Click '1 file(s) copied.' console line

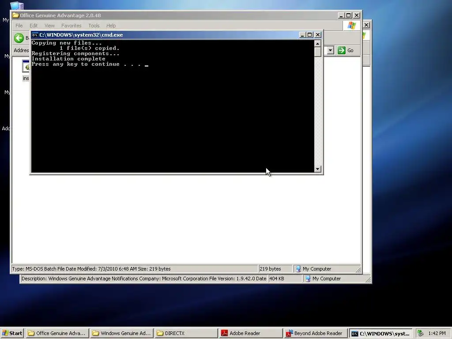pyautogui.click(x=90, y=48)
